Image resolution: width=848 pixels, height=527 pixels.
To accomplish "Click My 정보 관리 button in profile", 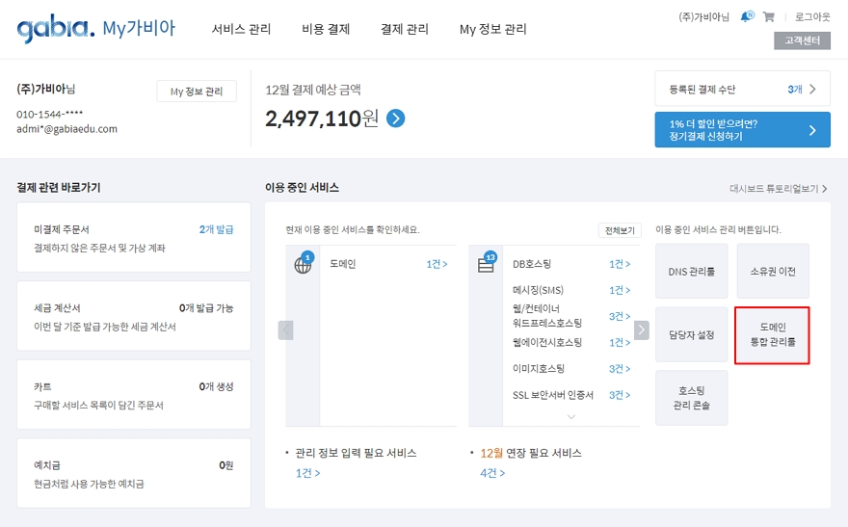I will (197, 92).
